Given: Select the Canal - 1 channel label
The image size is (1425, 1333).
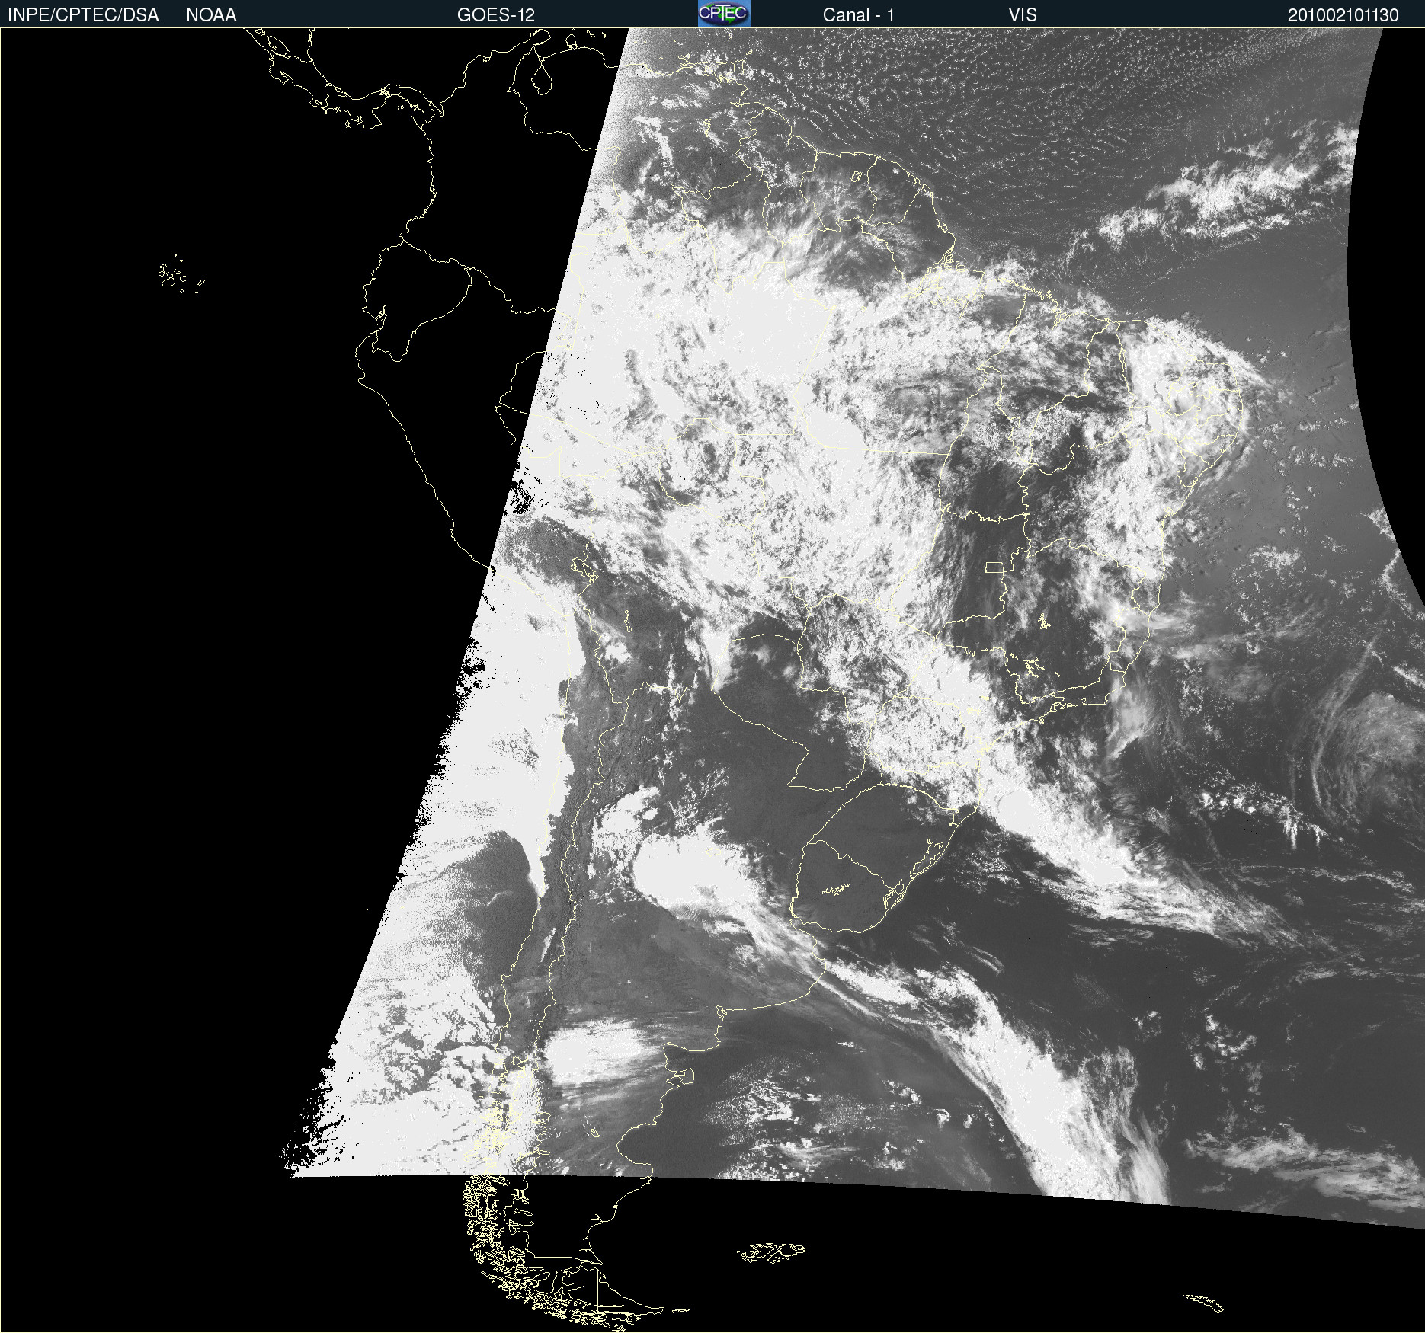Looking at the screenshot, I should (859, 15).
